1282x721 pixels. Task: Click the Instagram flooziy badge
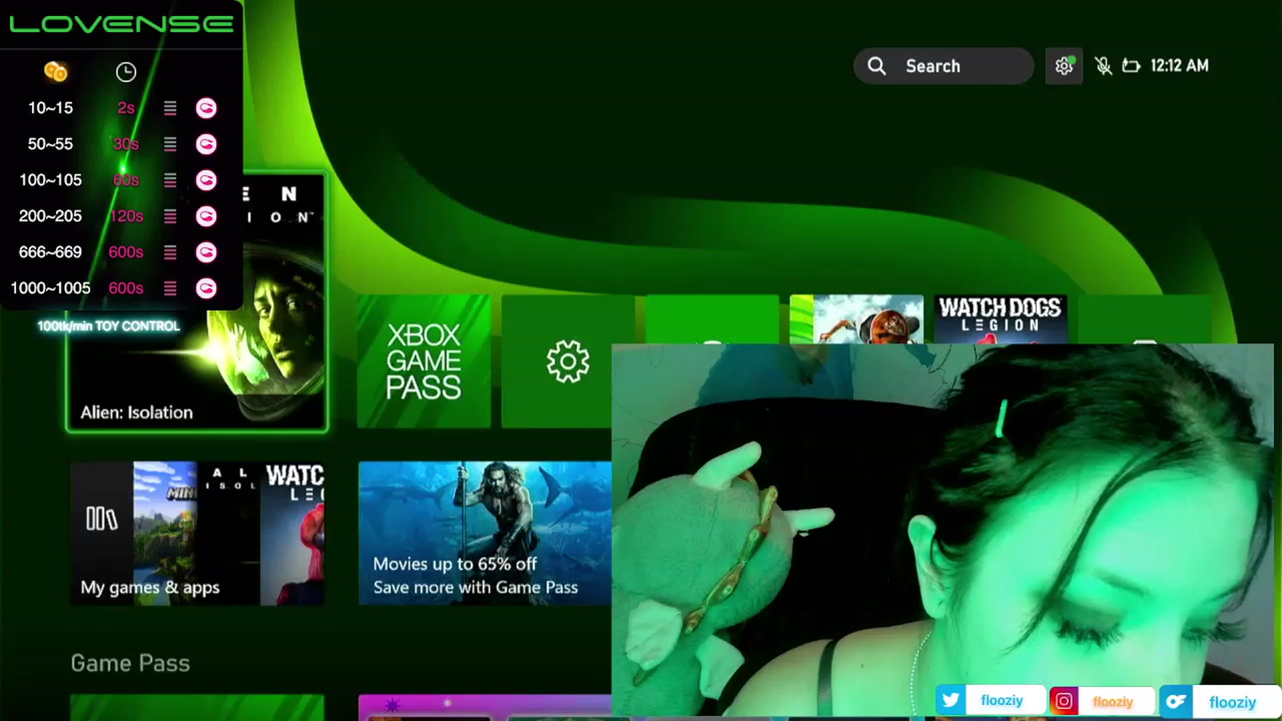coord(1102,701)
